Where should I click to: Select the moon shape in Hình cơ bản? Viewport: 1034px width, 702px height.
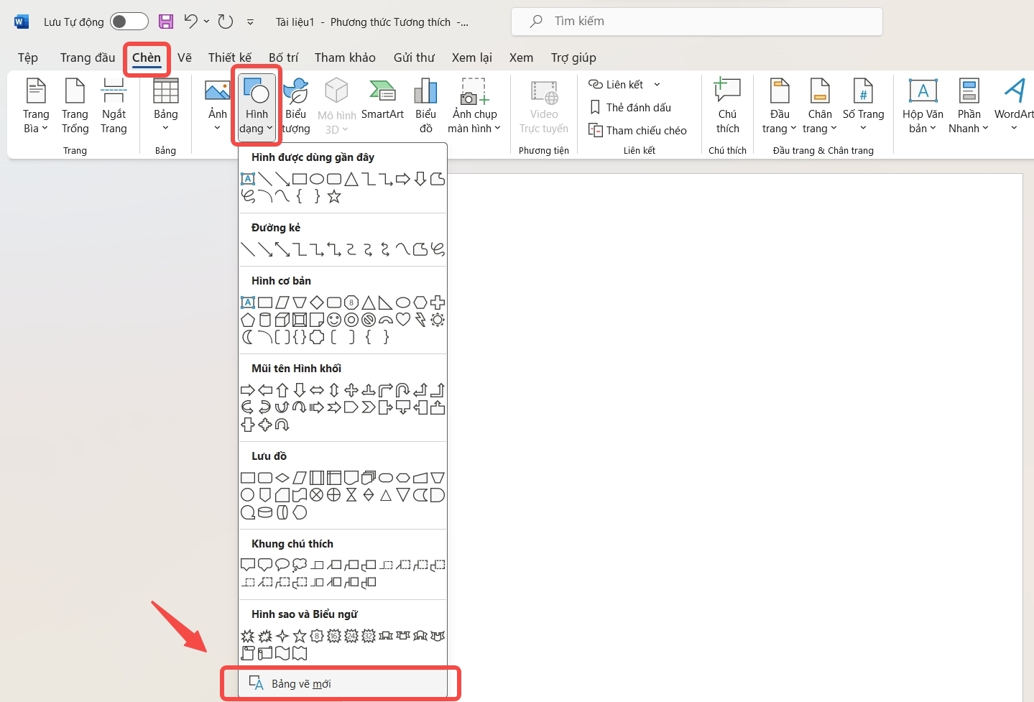click(x=248, y=337)
